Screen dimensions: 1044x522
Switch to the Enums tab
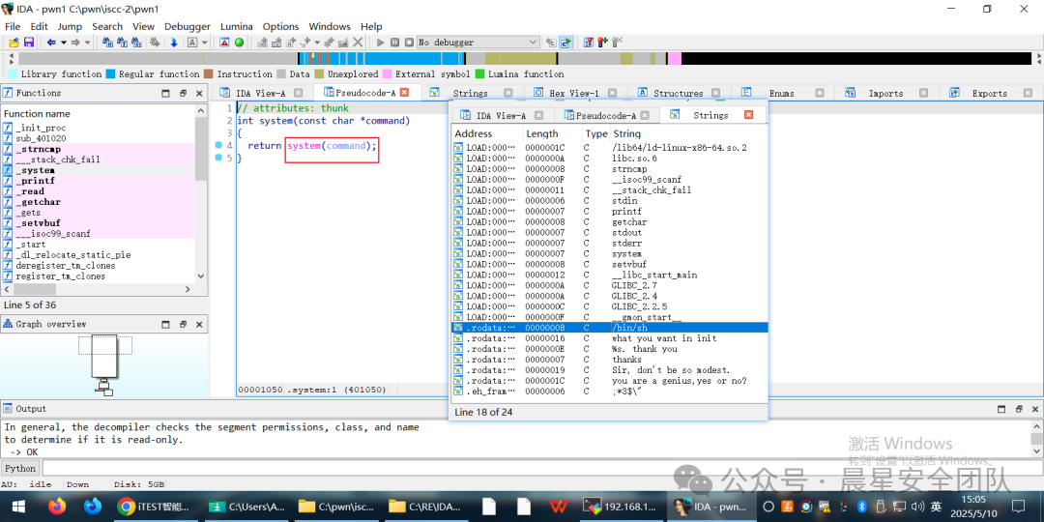pos(780,93)
